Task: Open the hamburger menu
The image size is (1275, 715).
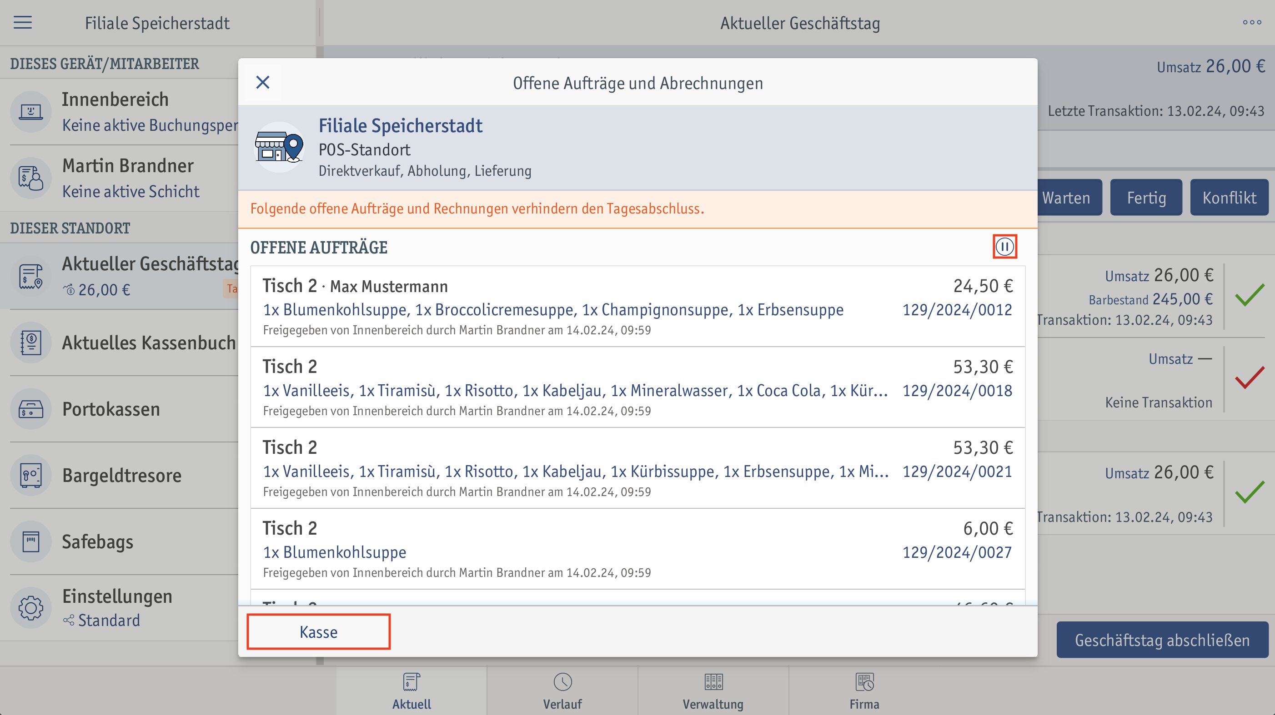Action: (x=23, y=23)
